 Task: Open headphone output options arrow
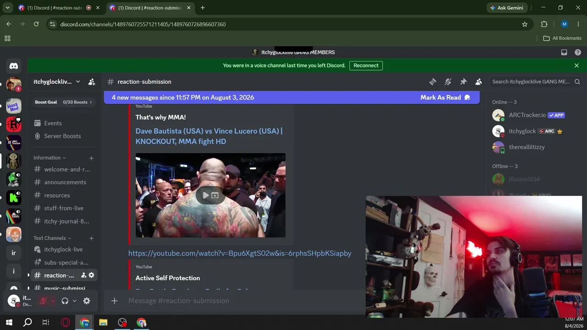74,301
